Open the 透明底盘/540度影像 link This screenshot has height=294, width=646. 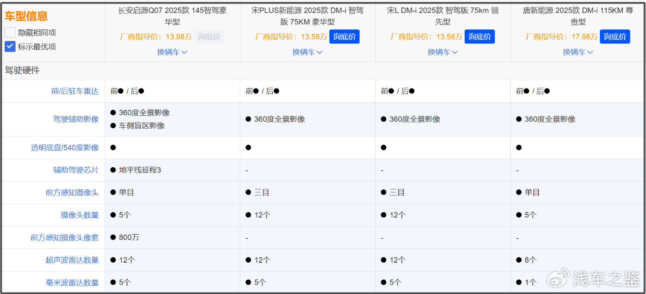65,148
